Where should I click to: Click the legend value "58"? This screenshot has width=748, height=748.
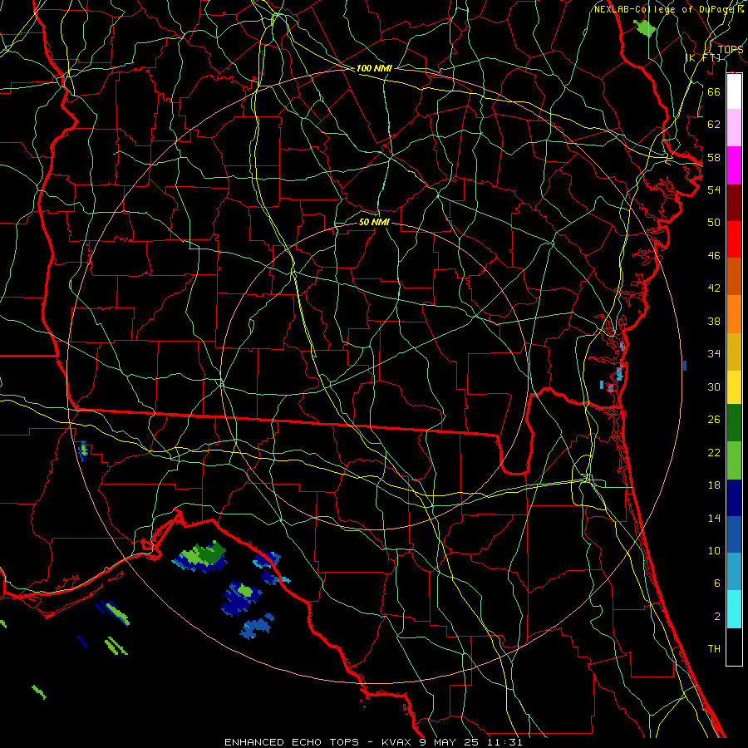point(714,157)
